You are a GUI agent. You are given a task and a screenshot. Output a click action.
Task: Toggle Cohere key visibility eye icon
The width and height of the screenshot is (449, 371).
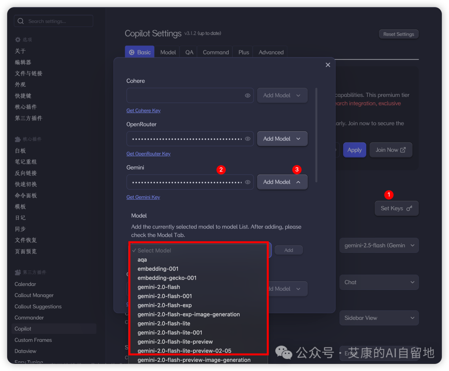tap(248, 96)
